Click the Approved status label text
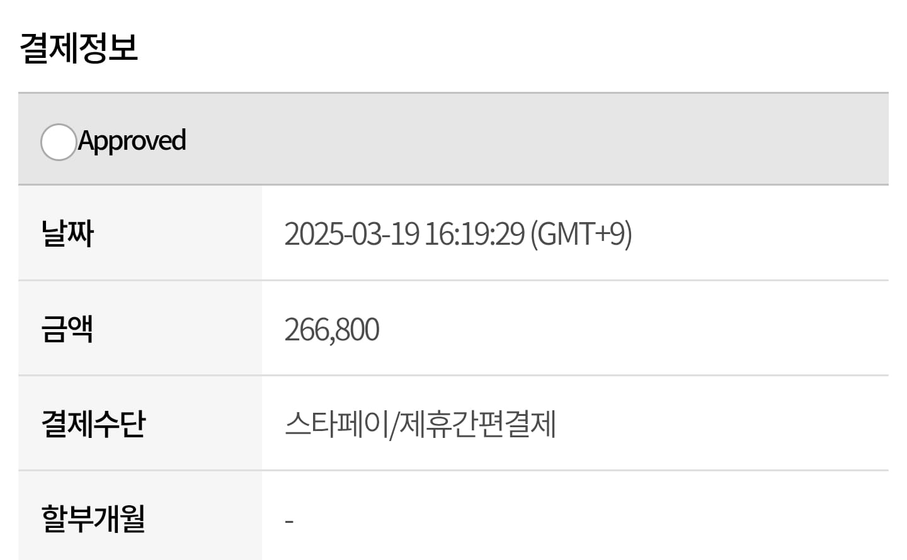Image resolution: width=907 pixels, height=560 pixels. 132,140
